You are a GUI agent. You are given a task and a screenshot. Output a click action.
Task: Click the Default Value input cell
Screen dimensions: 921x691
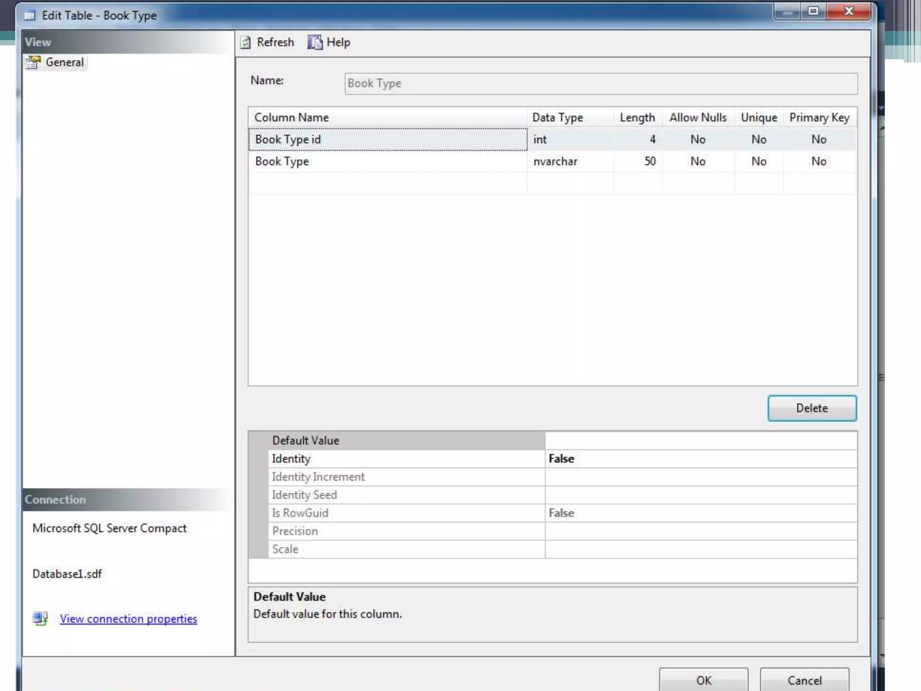700,440
